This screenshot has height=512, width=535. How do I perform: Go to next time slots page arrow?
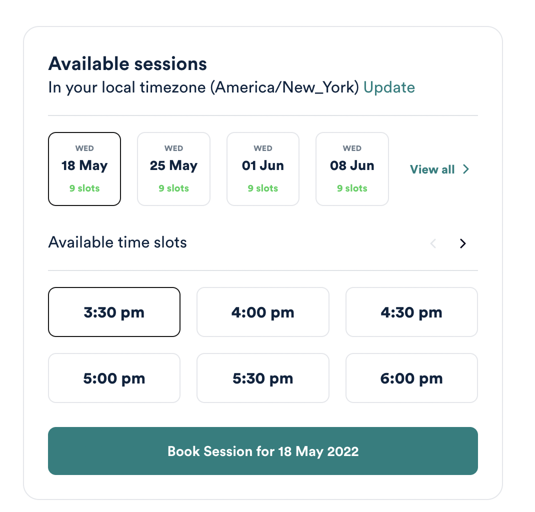[x=463, y=243]
